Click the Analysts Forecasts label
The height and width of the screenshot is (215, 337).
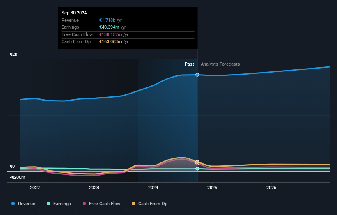pos(220,64)
